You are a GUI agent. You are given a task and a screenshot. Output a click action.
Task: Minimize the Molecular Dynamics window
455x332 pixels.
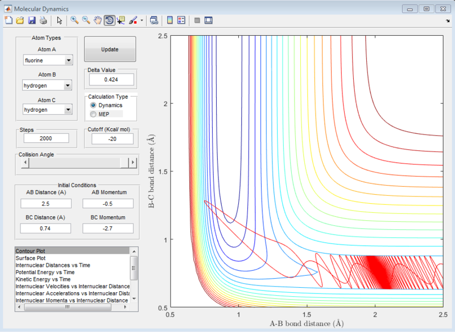pyautogui.click(x=409, y=9)
